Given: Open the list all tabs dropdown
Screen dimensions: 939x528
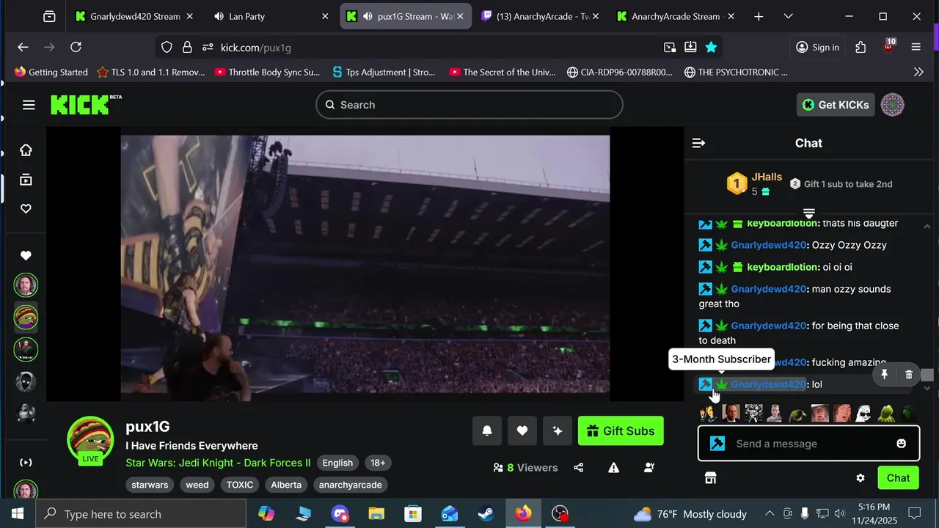Looking at the screenshot, I should click(x=788, y=16).
